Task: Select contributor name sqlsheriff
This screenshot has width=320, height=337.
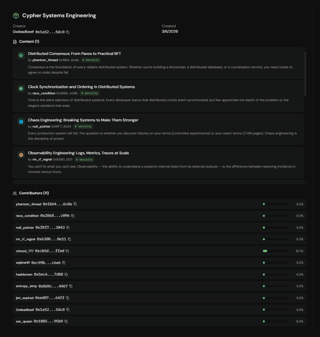Action: (x=23, y=263)
